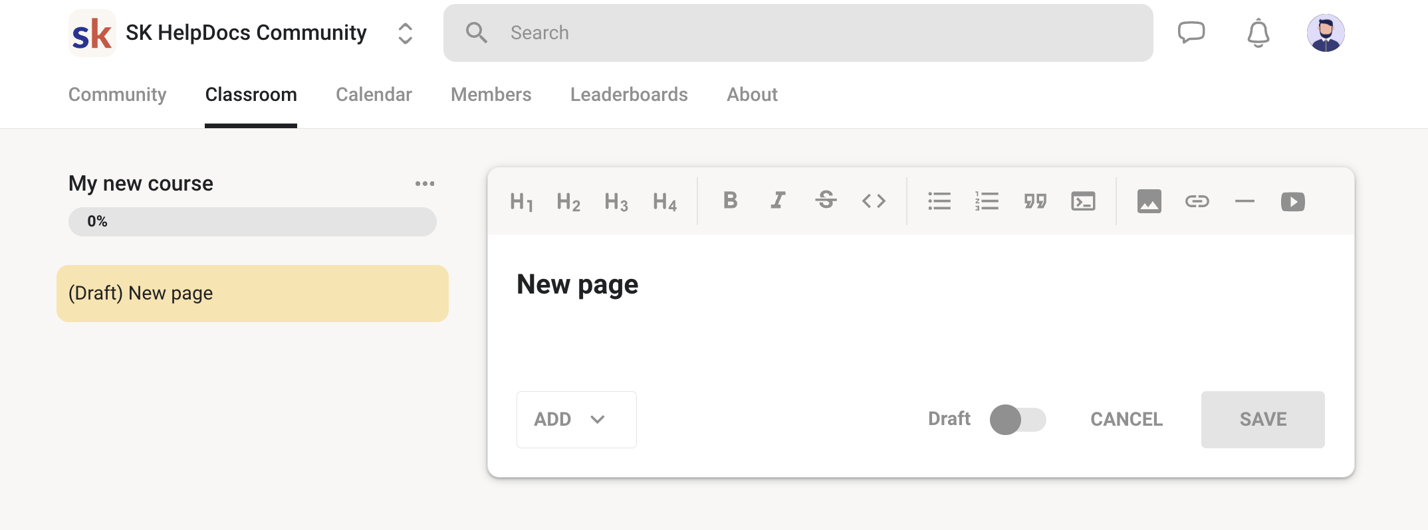Open the course options ellipsis menu

(x=425, y=183)
